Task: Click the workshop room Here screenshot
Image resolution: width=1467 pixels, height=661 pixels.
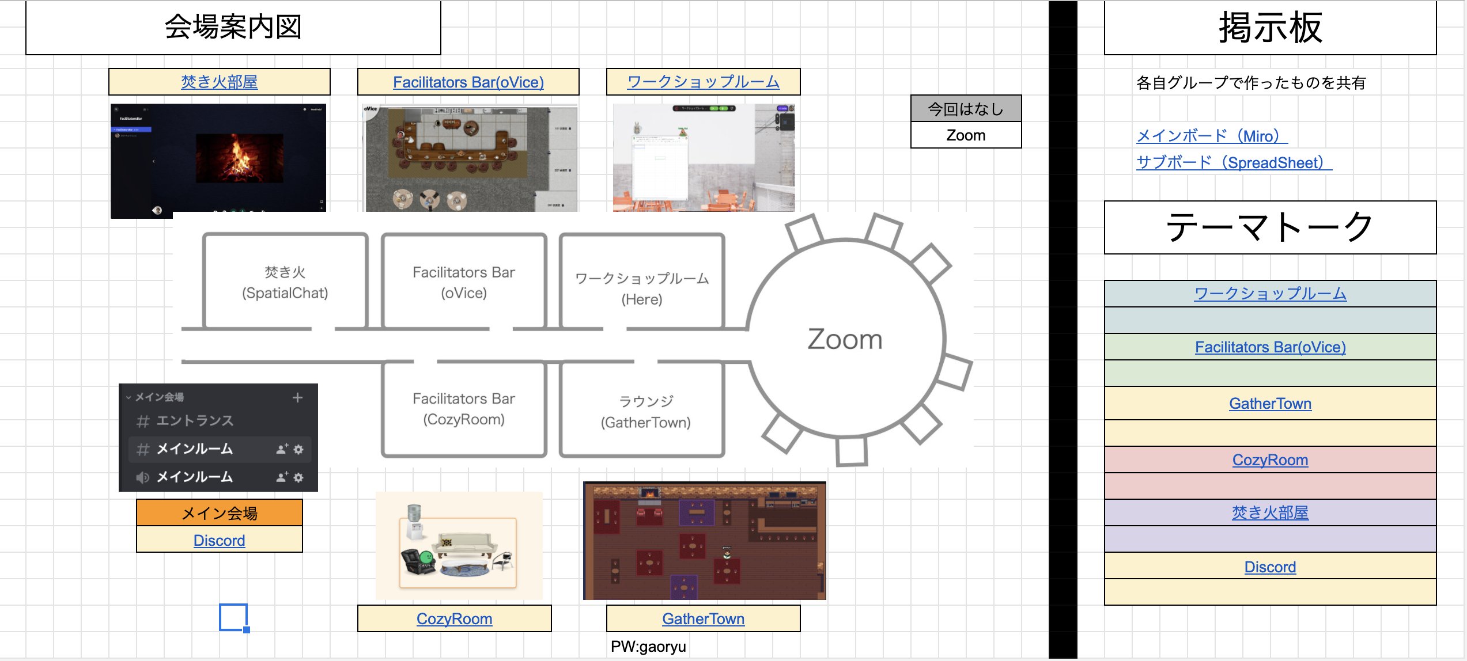Action: (704, 158)
